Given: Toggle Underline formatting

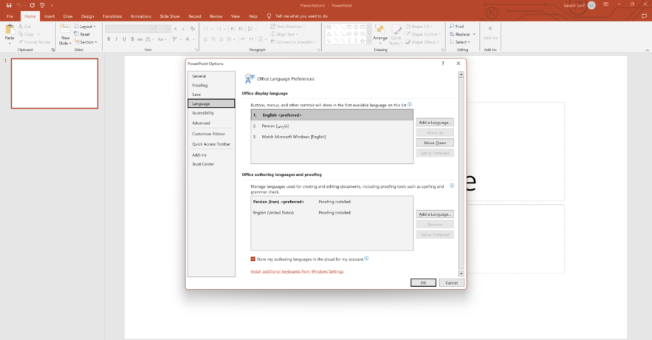Looking at the screenshot, I should (x=124, y=39).
